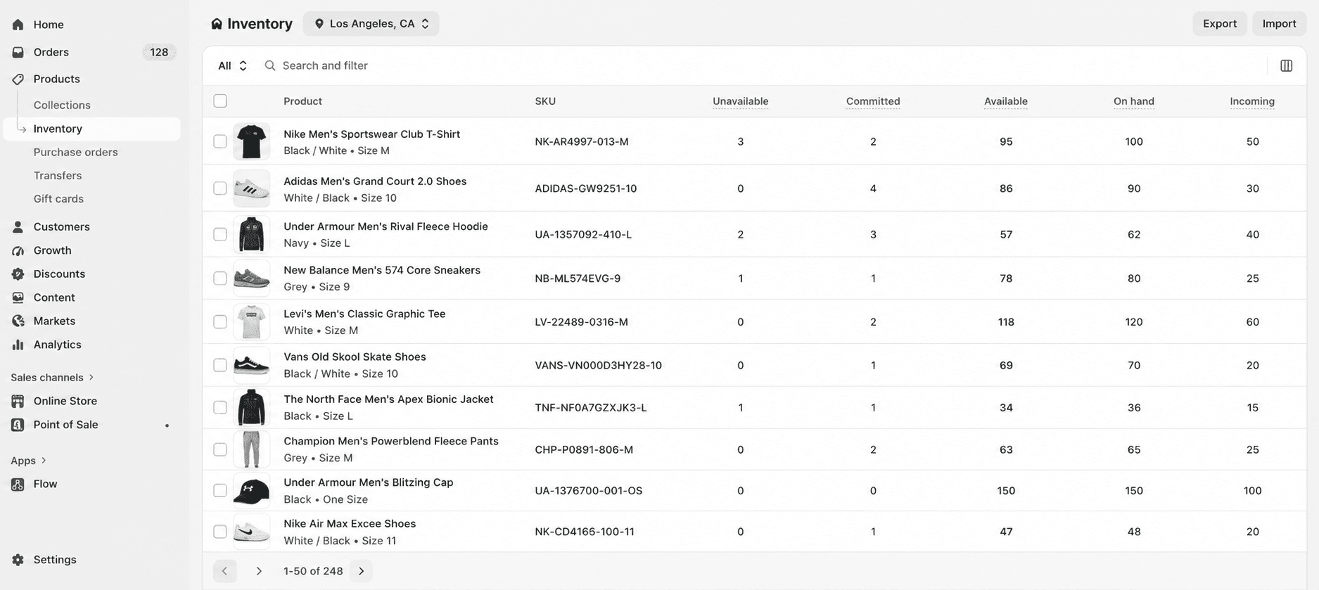Click the Products tag icon

point(18,79)
